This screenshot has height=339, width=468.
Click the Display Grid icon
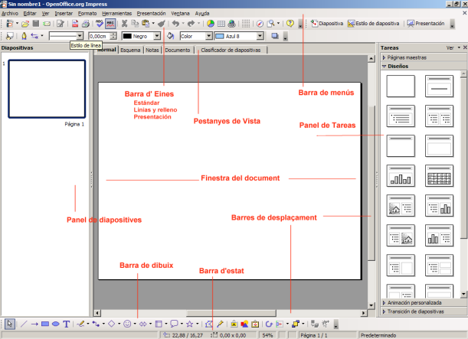point(246,23)
